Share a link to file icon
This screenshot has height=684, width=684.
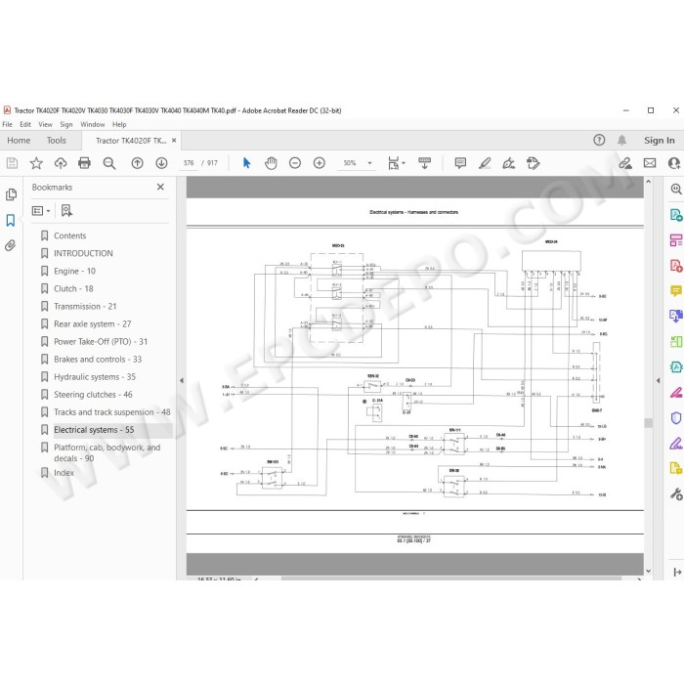625,163
